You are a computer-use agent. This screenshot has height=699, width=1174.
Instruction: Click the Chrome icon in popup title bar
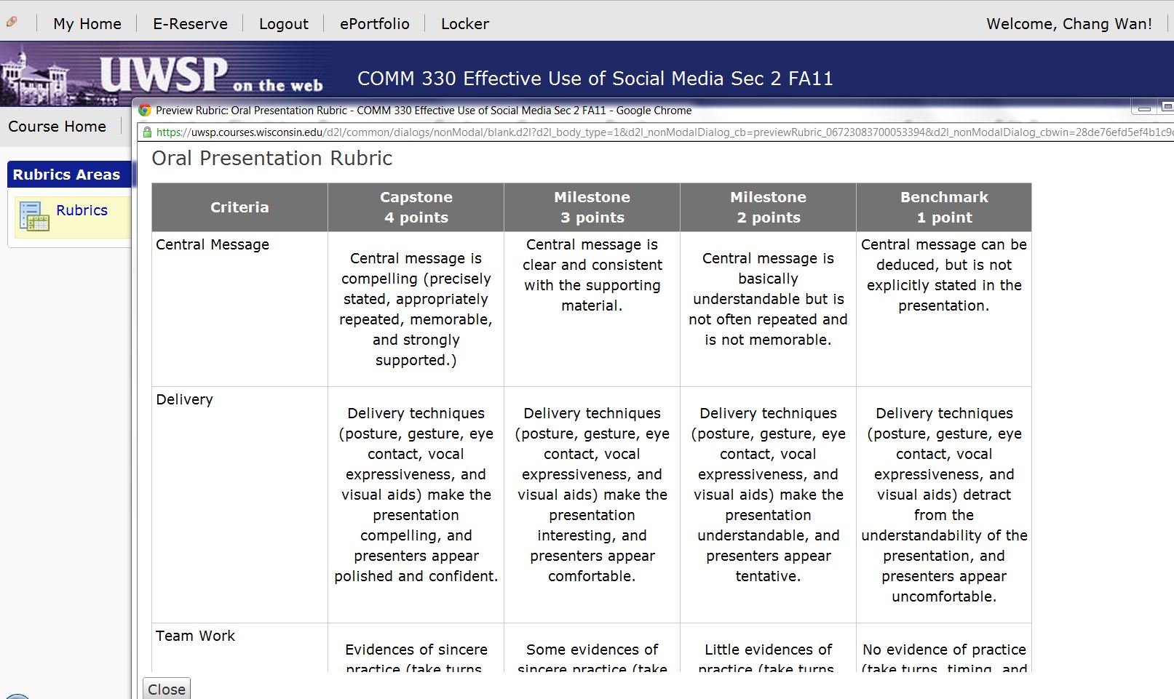[x=145, y=111]
